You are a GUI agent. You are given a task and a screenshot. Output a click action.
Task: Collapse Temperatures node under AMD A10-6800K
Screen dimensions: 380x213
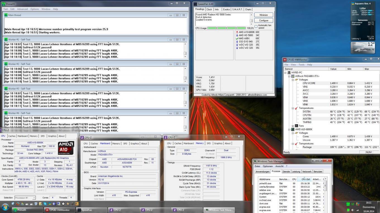tap(293, 144)
